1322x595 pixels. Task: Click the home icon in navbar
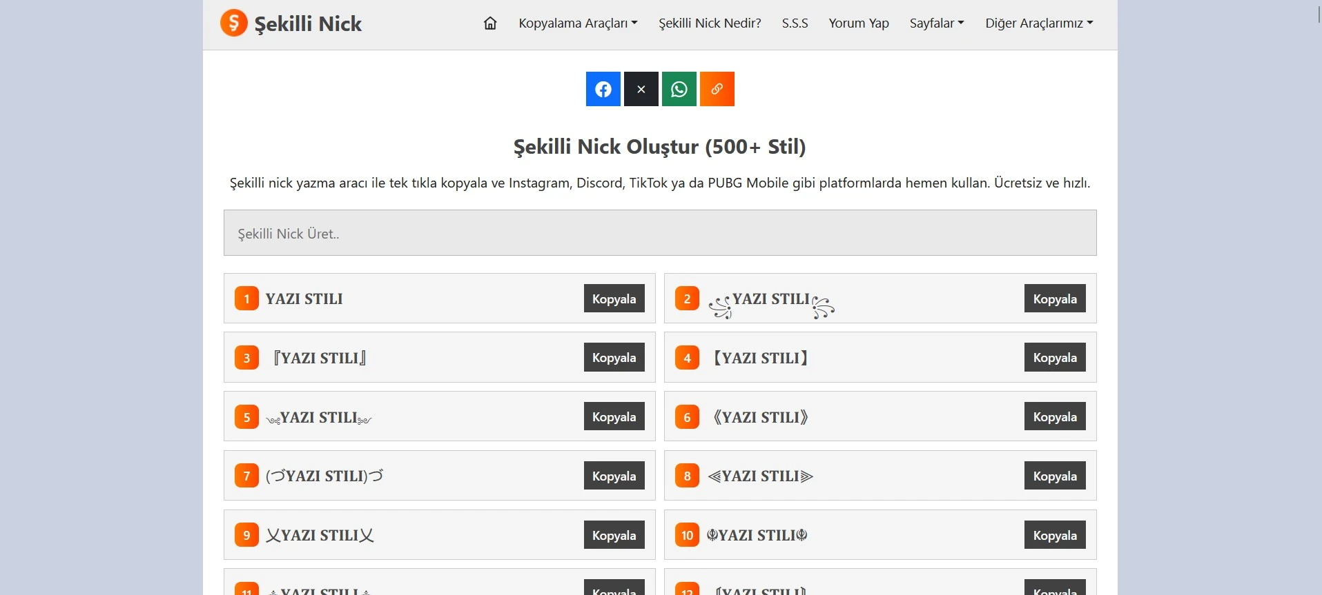[x=490, y=23]
